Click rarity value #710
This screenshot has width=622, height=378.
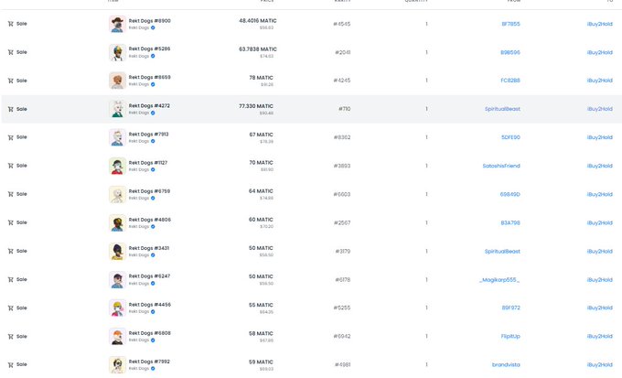pos(344,109)
